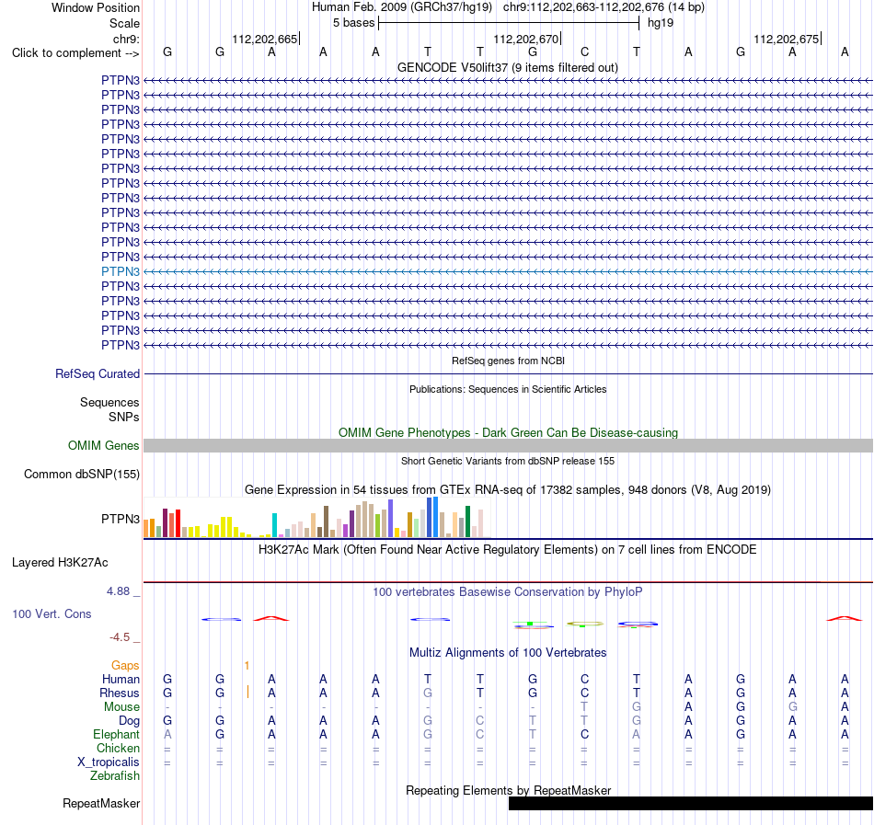Open the 'RefSeq genes from NCBI' track title
Viewport: 874px width, 825px height.
click(x=508, y=361)
